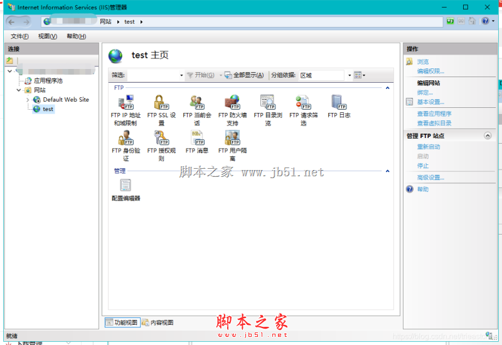Image resolution: width=502 pixels, height=345 pixels.
Task: Click the help question mark toolbar icon
Action: click(x=485, y=21)
